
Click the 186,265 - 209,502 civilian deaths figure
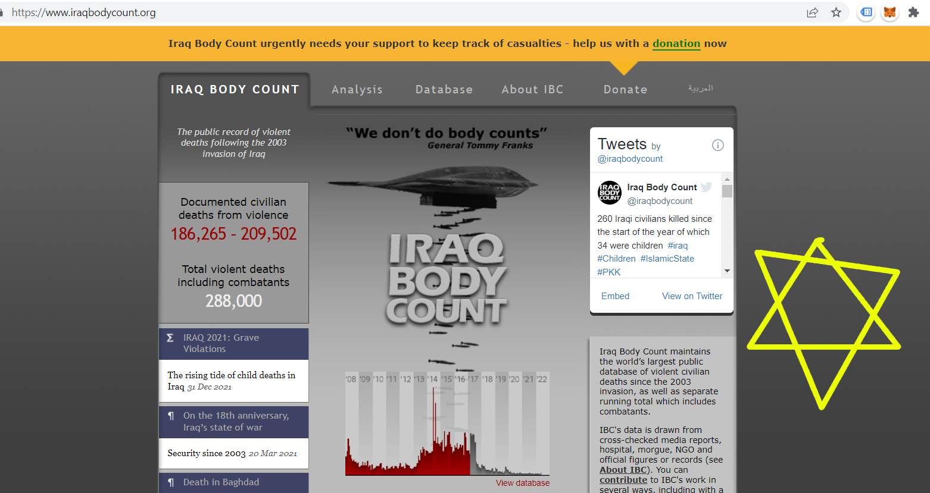pyautogui.click(x=233, y=234)
